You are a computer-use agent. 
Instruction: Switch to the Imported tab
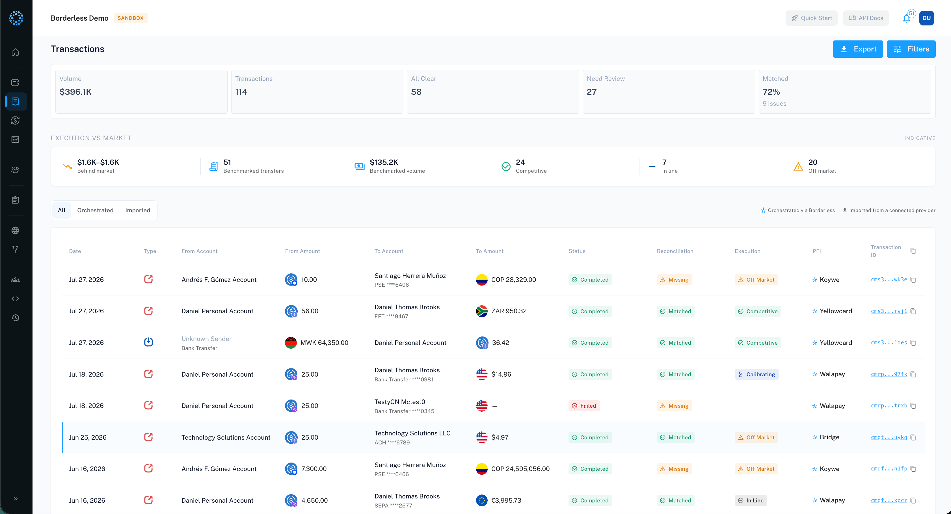click(x=138, y=210)
